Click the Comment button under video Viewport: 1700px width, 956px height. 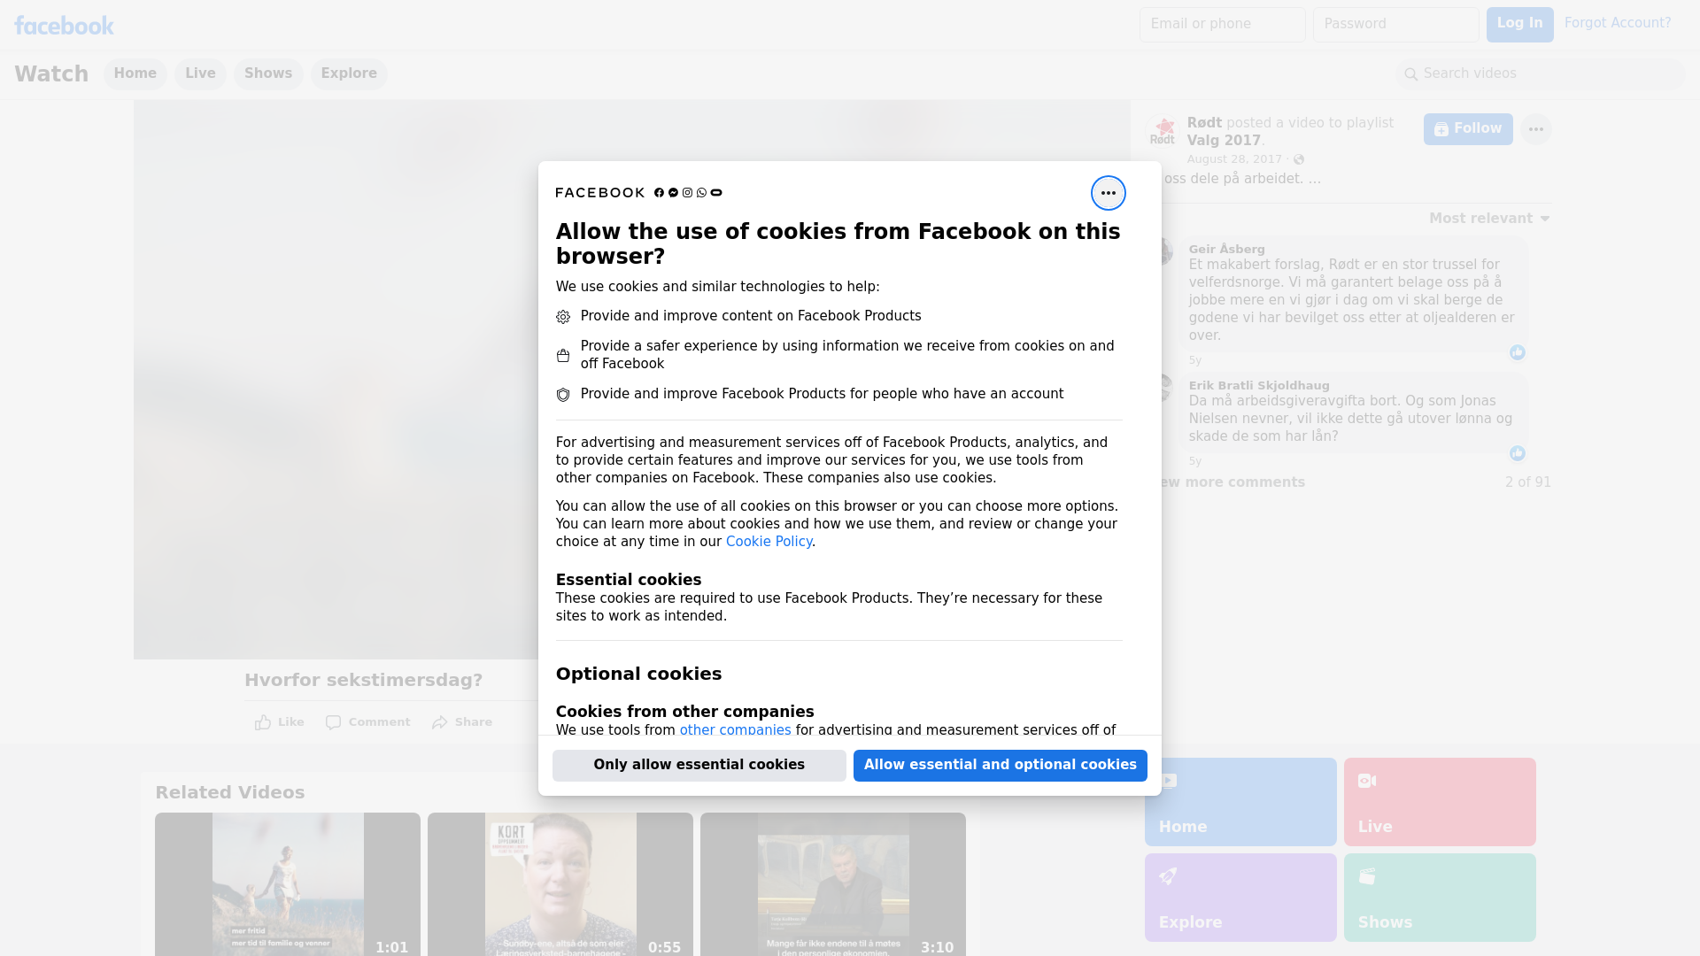(367, 722)
